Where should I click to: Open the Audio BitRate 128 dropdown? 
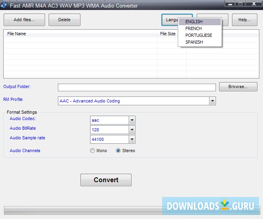pyautogui.click(x=132, y=130)
